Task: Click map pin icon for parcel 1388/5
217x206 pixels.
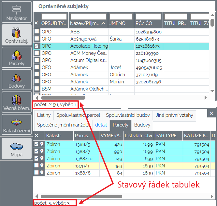Action: click(42, 144)
